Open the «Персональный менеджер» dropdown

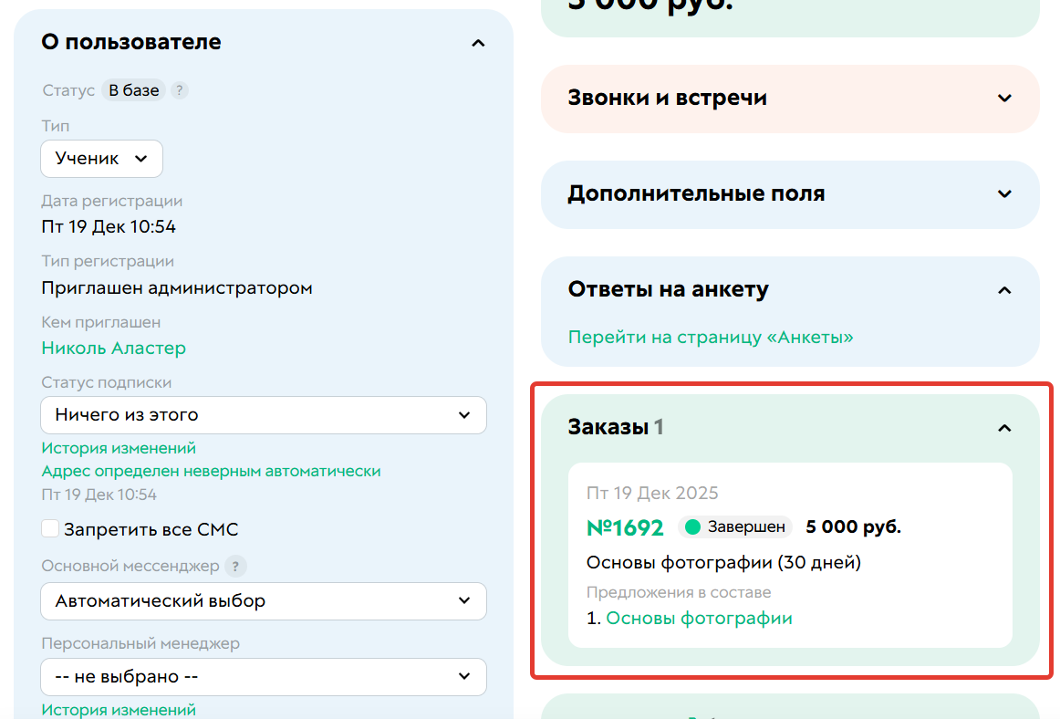264,677
